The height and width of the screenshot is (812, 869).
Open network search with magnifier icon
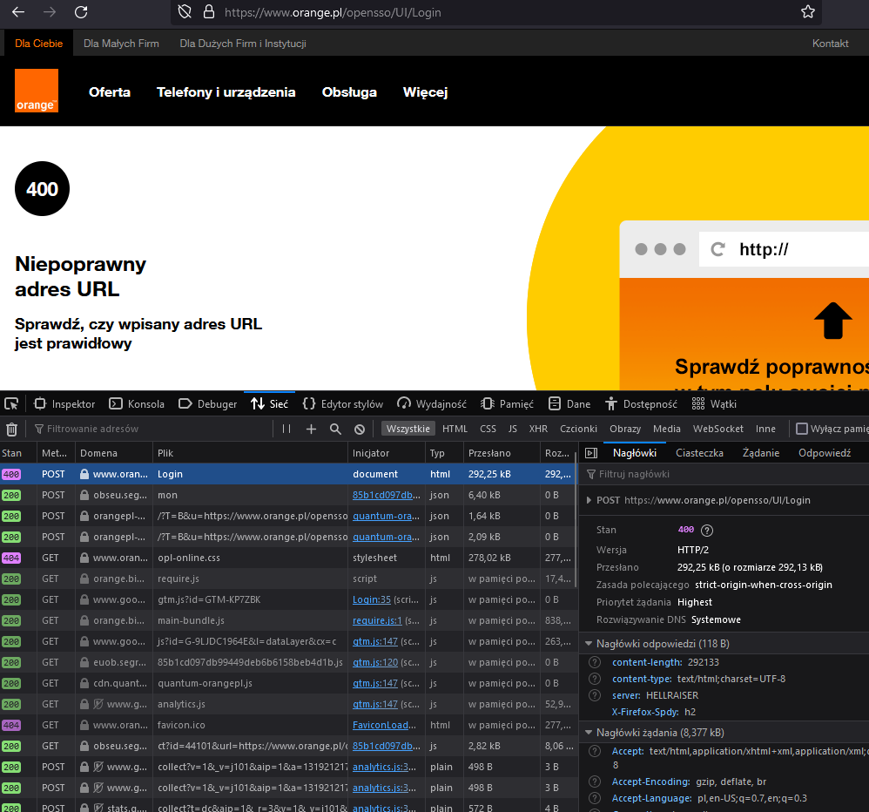tap(335, 429)
